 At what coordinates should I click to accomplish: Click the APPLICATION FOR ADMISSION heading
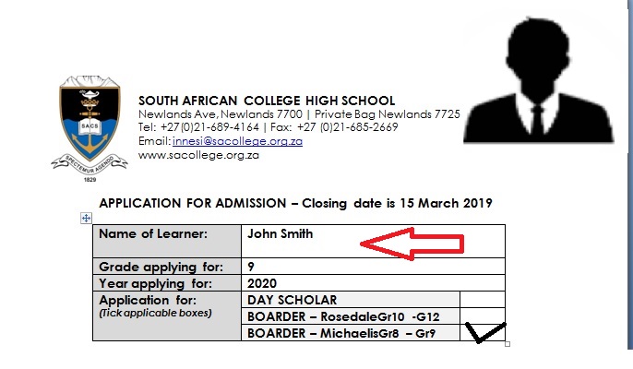click(x=295, y=203)
